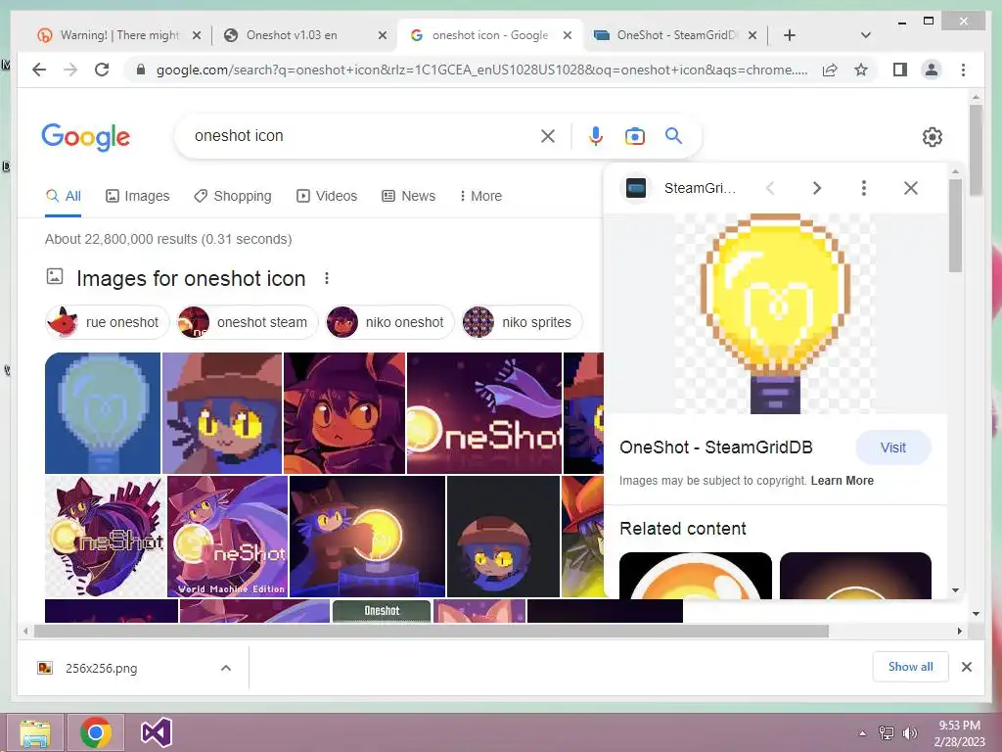This screenshot has height=752, width=1002.
Task: Close the 'Oneshot v1.03 en' tab
Action: [383, 35]
